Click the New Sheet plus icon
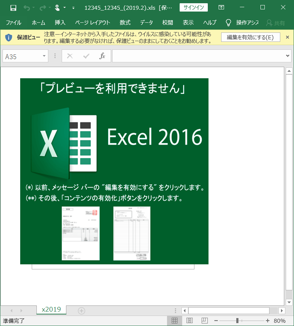 (82, 311)
